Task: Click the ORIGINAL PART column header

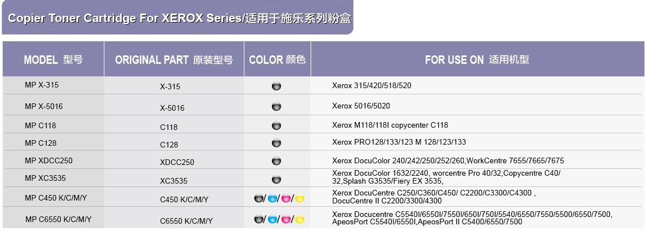Action: 174,60
